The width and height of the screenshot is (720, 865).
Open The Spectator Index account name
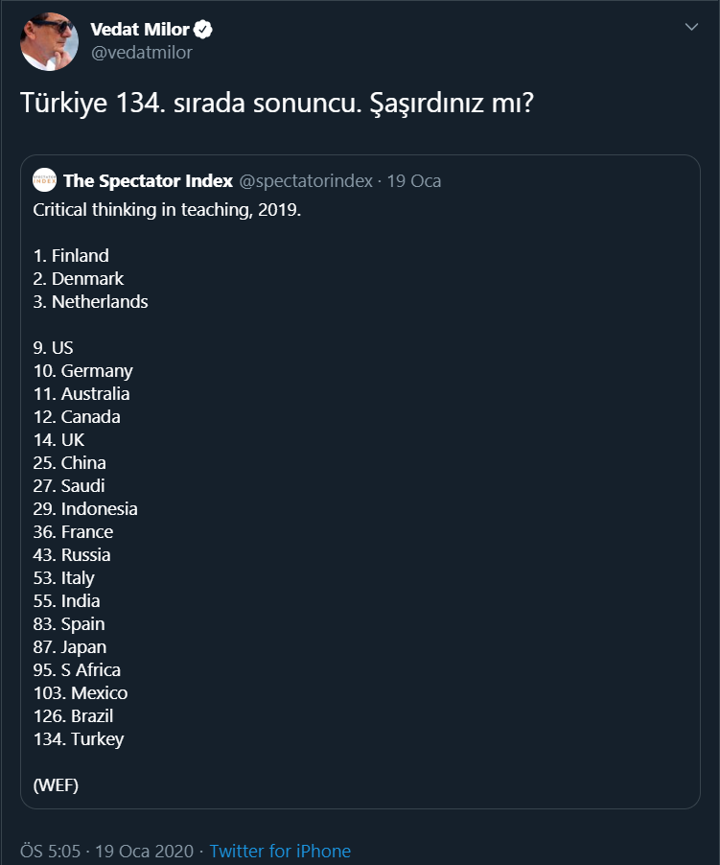click(x=149, y=180)
